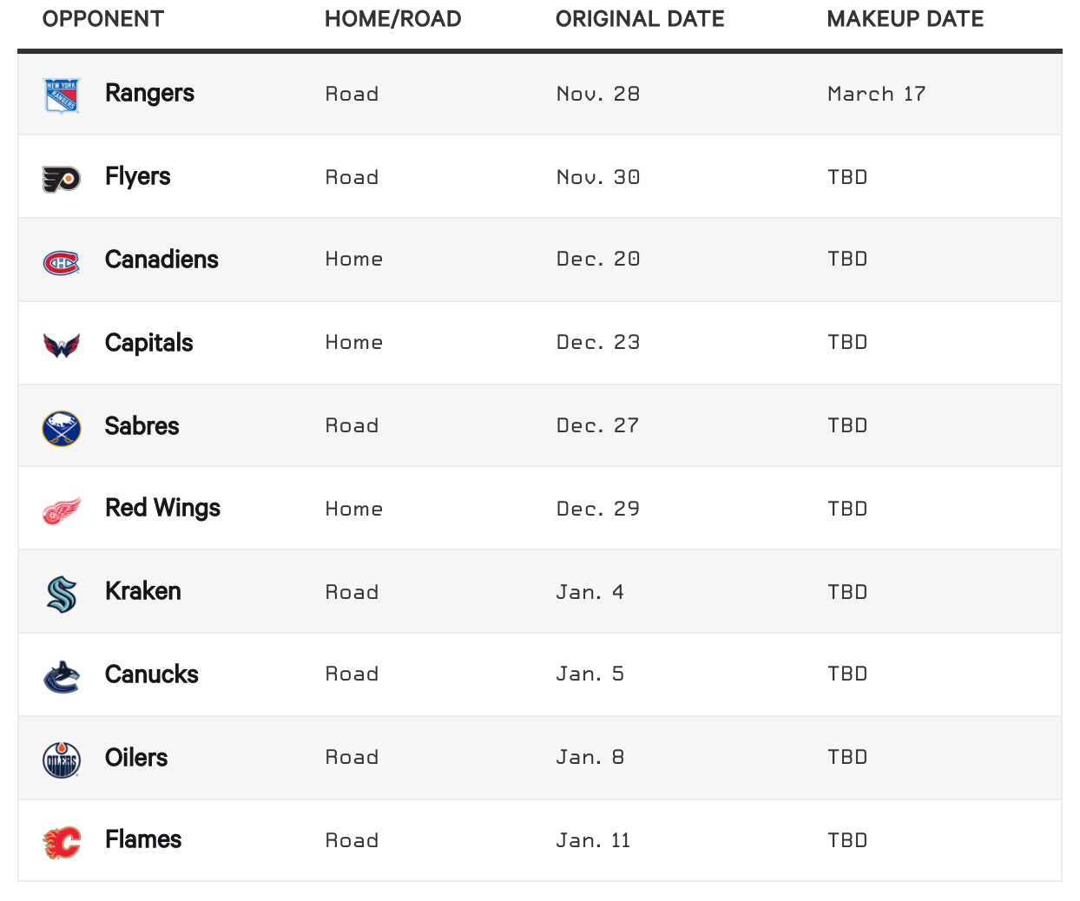Click the Buffalo Sabres logo
This screenshot has height=901, width=1080.
coord(62,428)
